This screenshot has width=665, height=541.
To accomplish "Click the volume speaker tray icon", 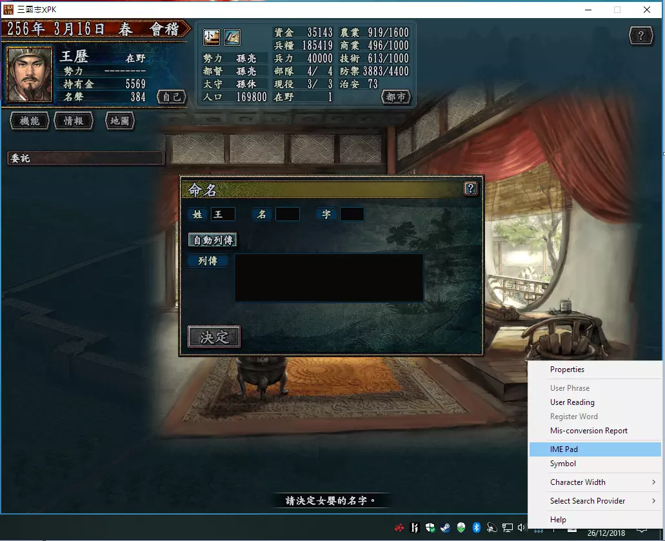I will 522,527.
